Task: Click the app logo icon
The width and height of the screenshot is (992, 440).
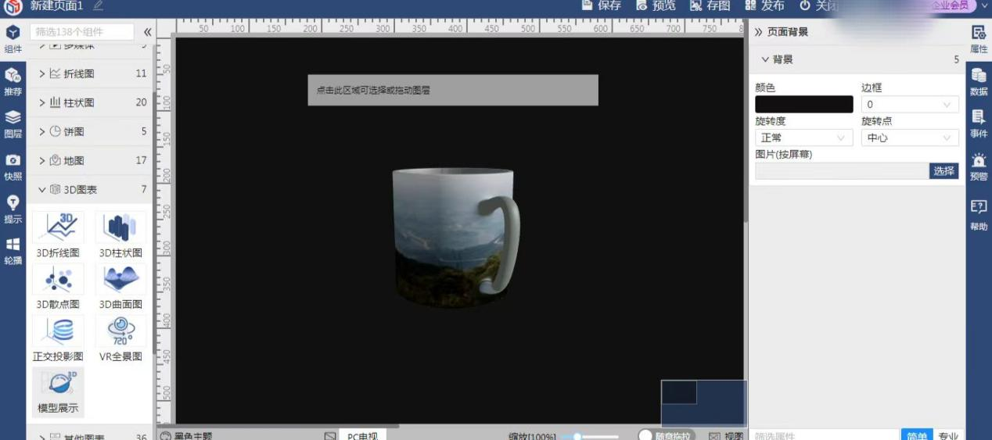Action: (x=13, y=5)
